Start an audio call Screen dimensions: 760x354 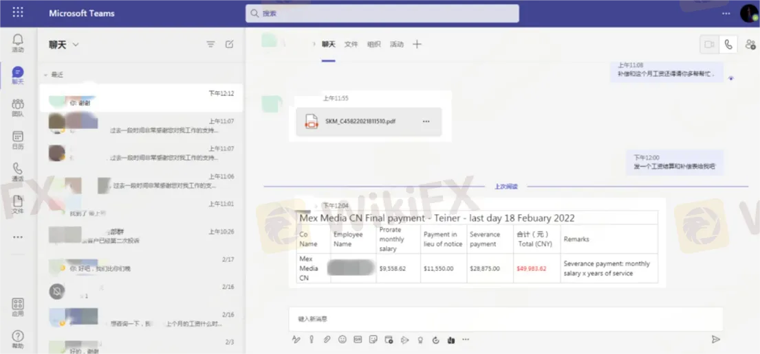728,45
